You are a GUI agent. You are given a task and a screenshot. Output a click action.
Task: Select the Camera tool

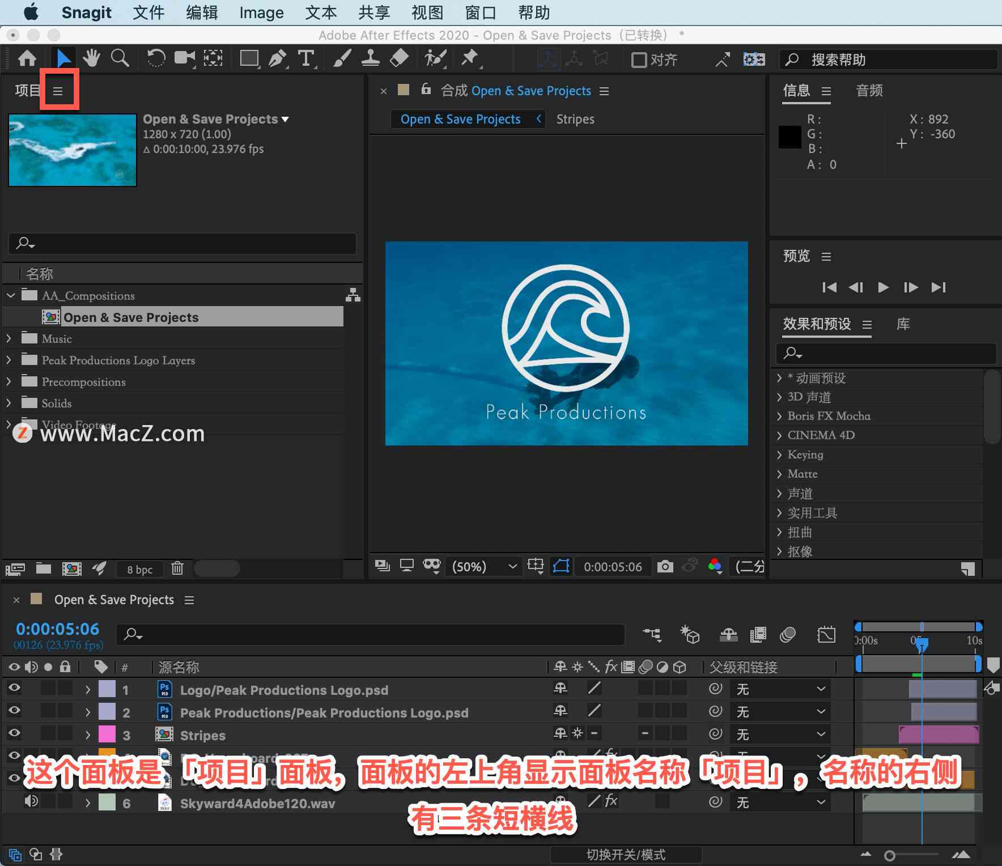pyautogui.click(x=185, y=58)
